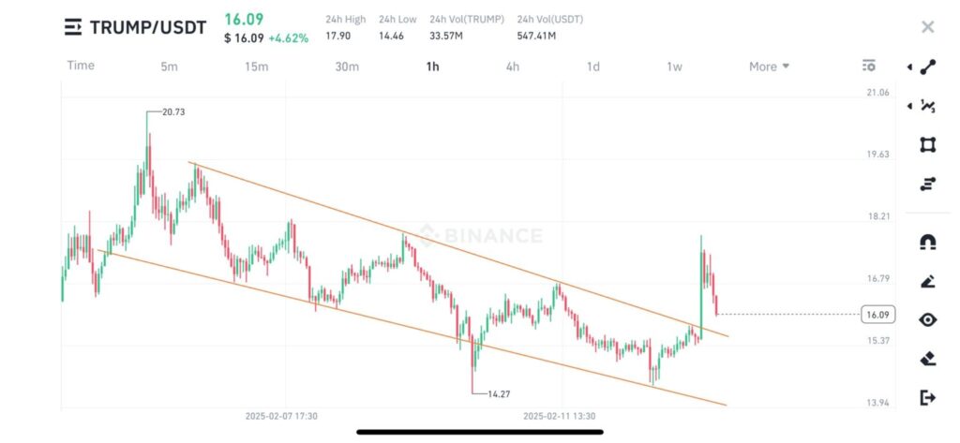Toggle magnet snap mode
This screenshot has width=960, height=443.
tap(928, 243)
